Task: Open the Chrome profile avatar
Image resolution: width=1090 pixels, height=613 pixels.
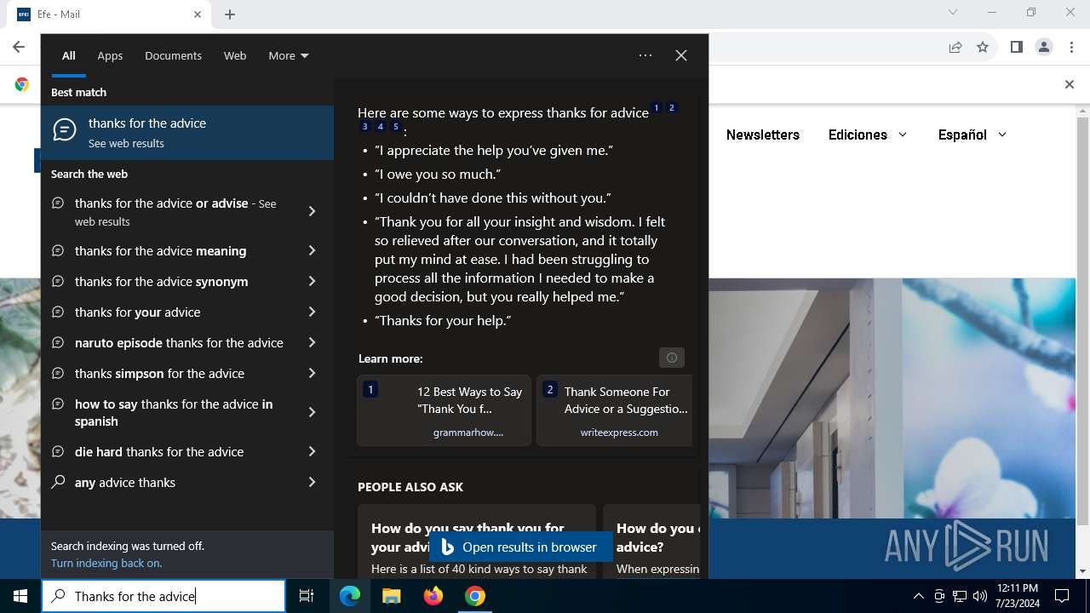Action: click(1044, 47)
